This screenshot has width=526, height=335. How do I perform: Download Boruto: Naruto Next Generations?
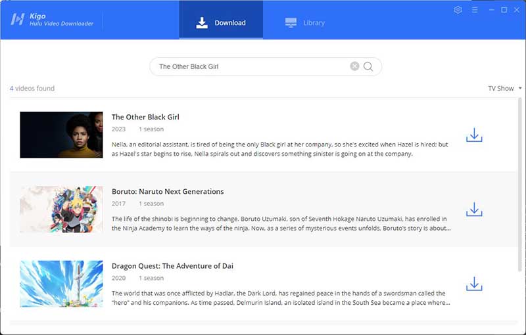[x=474, y=210]
